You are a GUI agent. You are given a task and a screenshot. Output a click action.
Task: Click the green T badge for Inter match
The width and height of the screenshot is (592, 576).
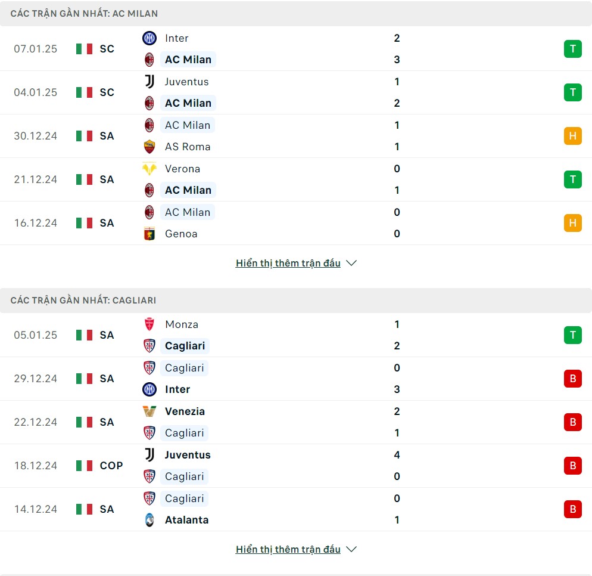point(573,49)
